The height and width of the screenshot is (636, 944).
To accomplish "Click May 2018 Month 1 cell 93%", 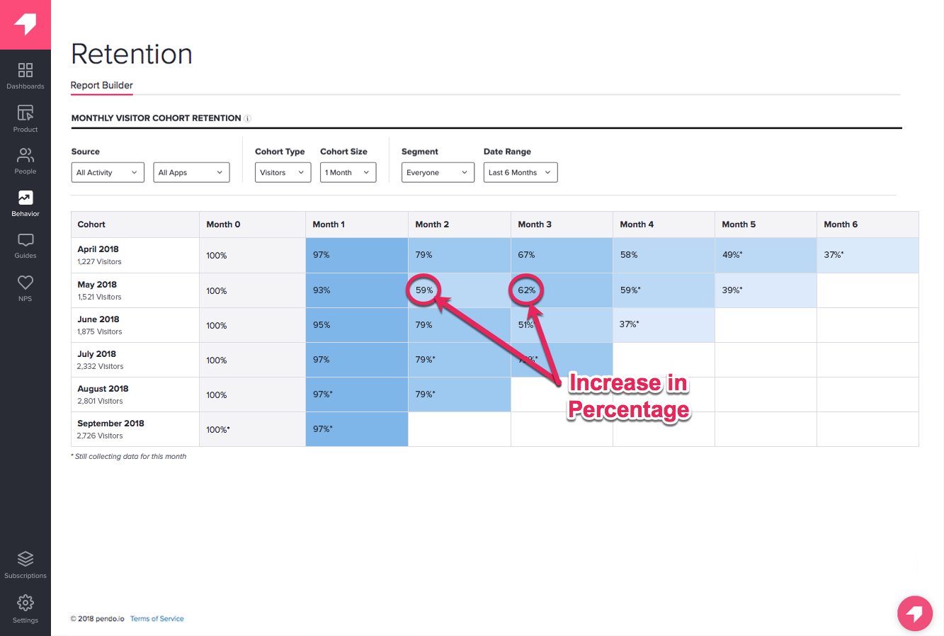I will [x=357, y=290].
